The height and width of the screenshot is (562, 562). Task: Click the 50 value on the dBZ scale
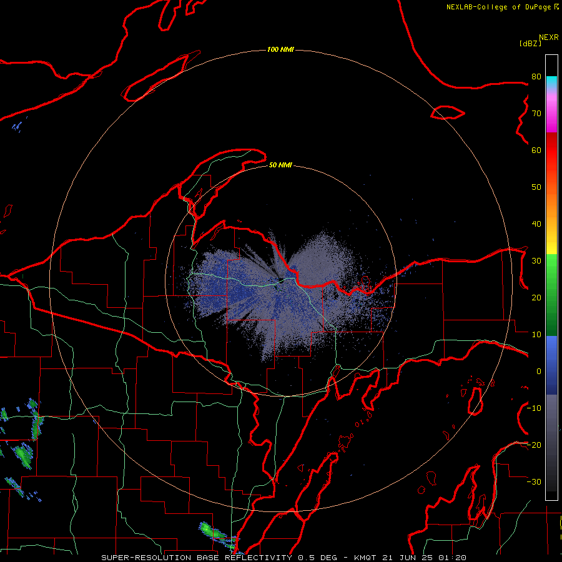(x=536, y=187)
